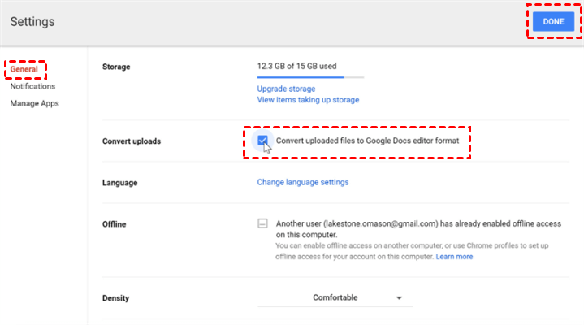Click Convert uploaded files to Google Docs text

(x=368, y=141)
